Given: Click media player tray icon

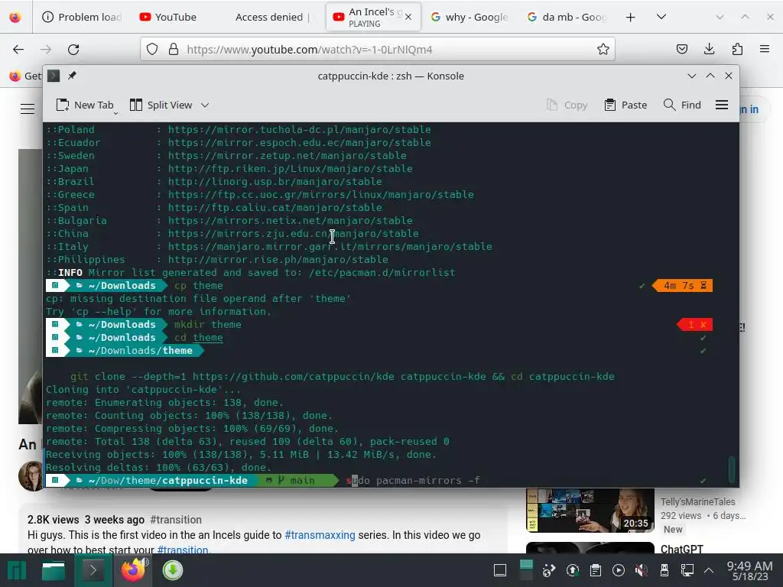Looking at the screenshot, I should point(618,570).
